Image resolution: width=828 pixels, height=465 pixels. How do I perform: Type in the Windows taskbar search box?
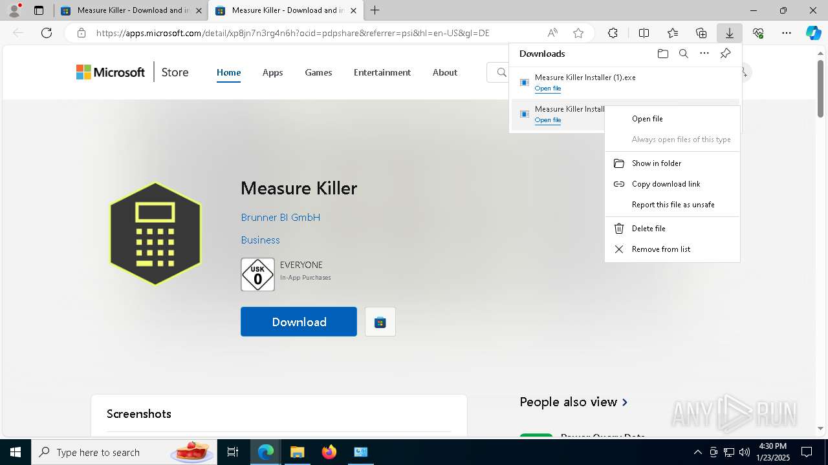pos(123,452)
